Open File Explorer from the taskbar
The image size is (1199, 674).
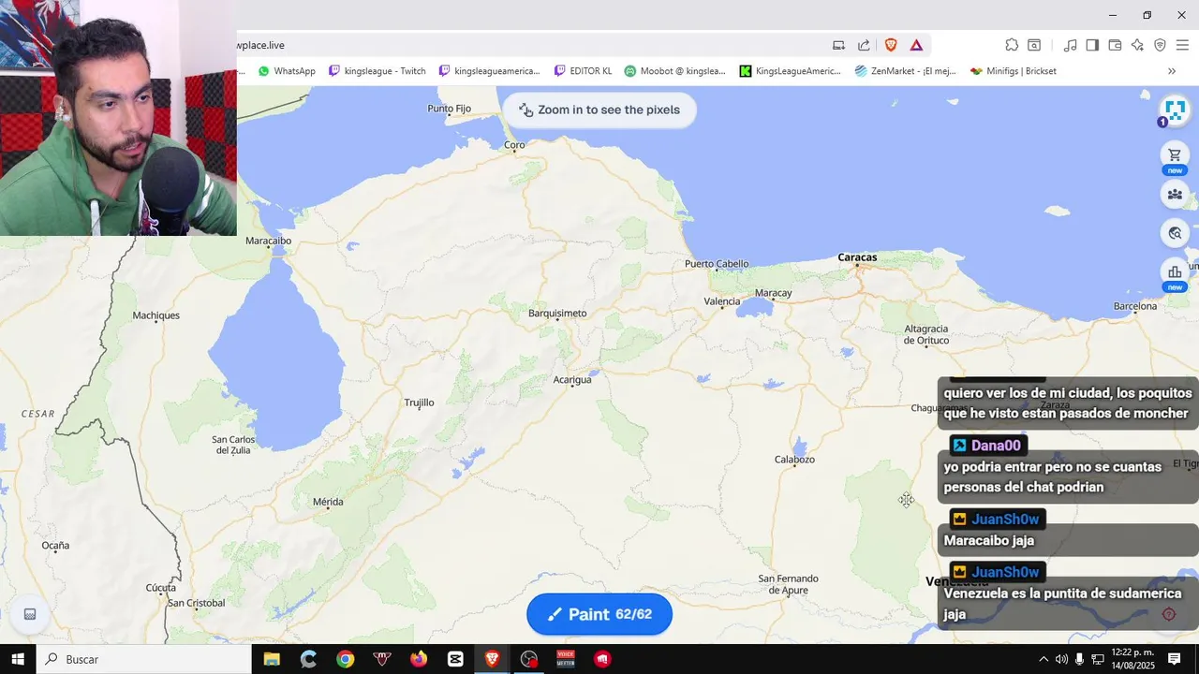[x=272, y=659]
